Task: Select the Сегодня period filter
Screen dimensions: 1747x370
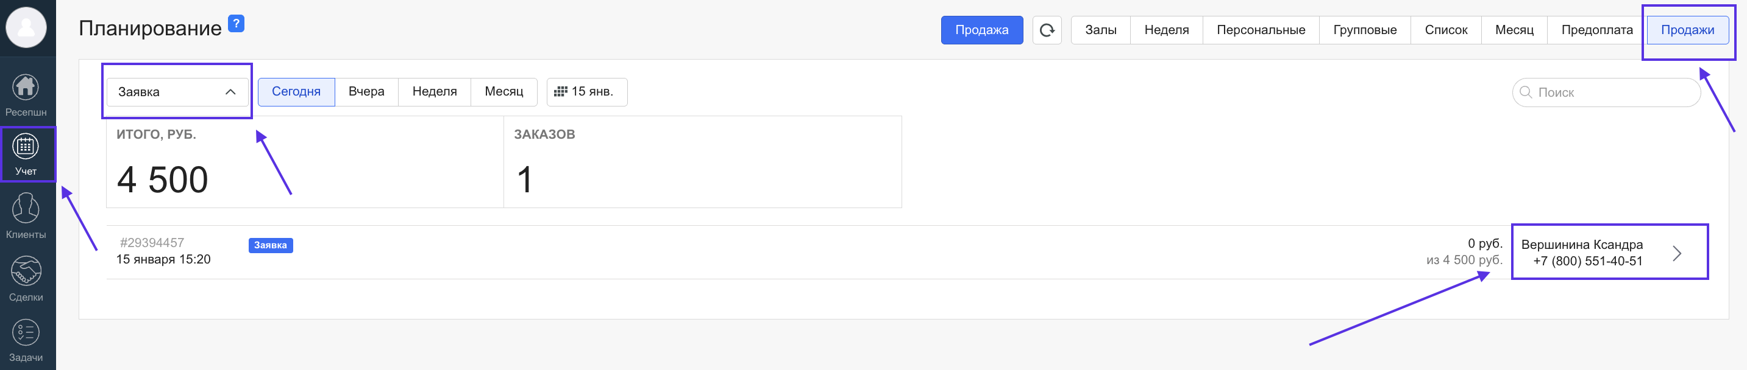Action: click(x=296, y=91)
